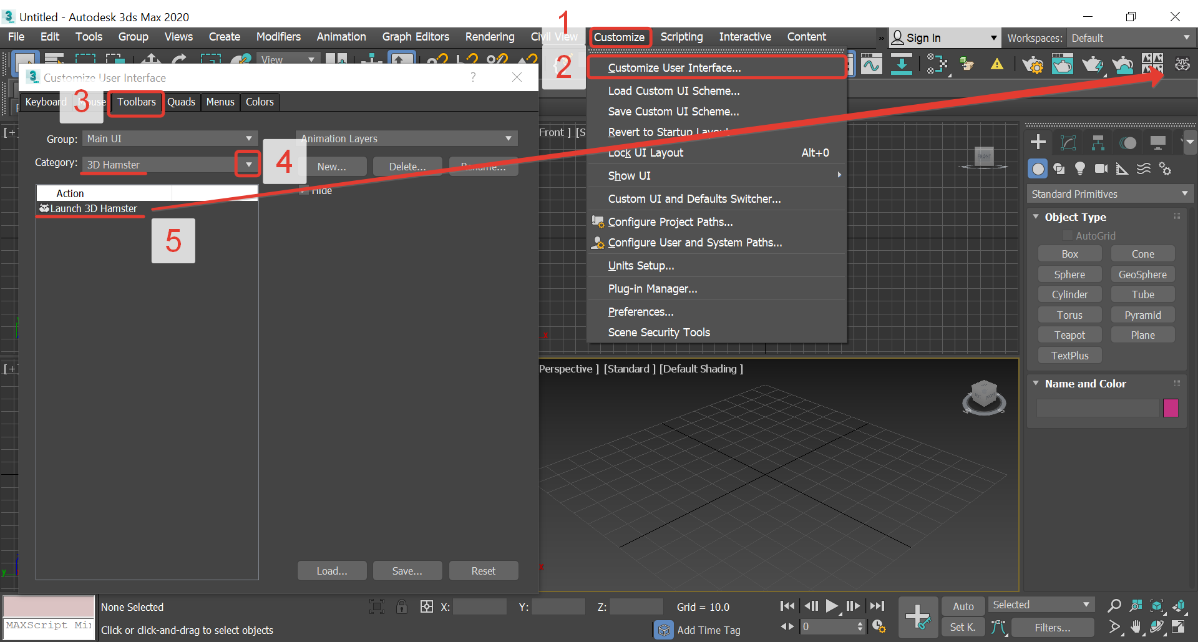Open the Modify panel tab
Screen dimensions: 1198x642
point(1068,142)
